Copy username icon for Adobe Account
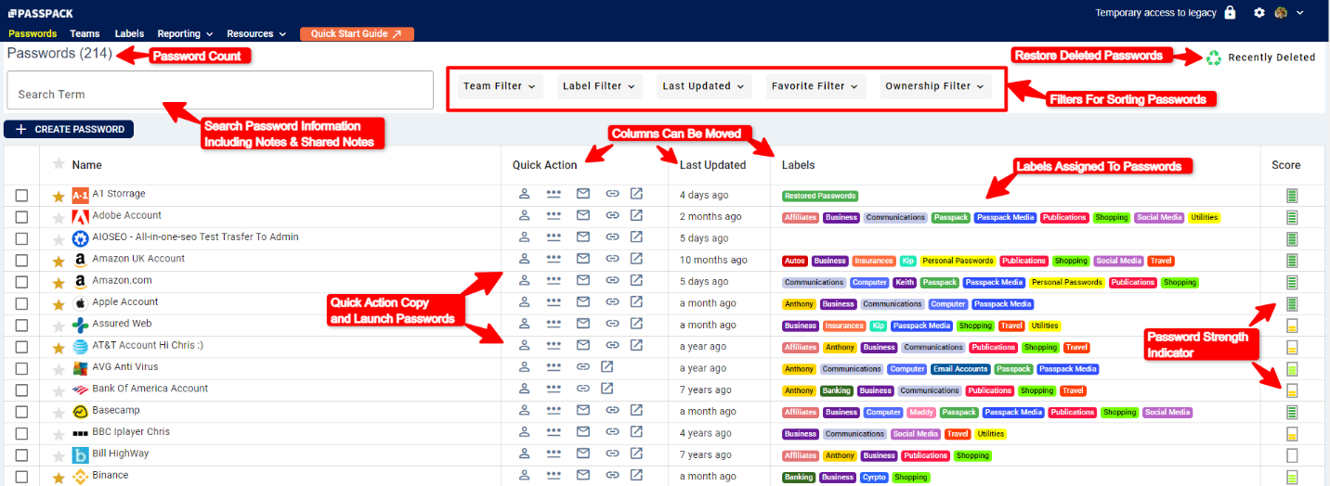The height and width of the screenshot is (486, 1330). (x=524, y=215)
